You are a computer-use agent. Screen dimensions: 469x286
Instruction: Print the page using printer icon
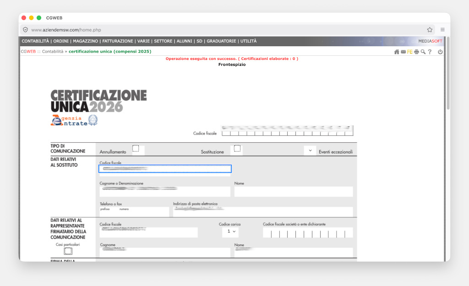coord(416,52)
